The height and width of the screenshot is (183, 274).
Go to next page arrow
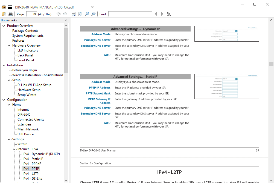click(x=65, y=14)
